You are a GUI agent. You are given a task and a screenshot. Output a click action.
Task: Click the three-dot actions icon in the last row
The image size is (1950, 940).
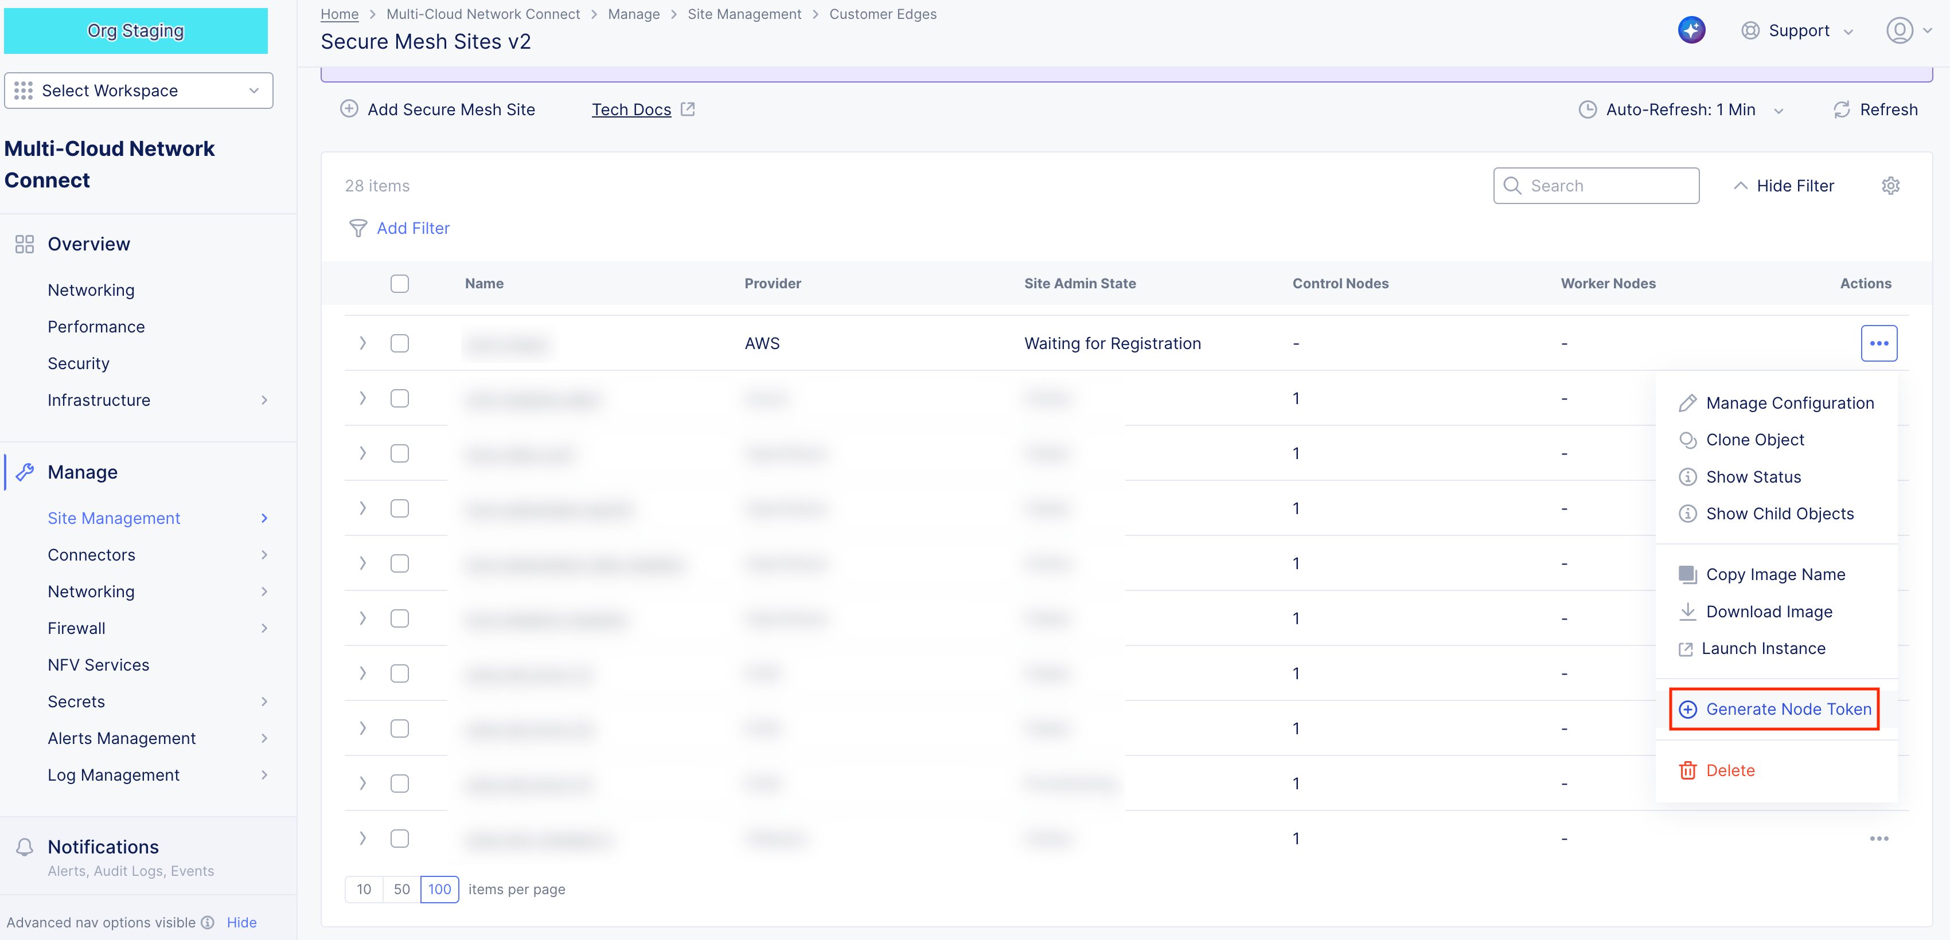click(x=1878, y=838)
